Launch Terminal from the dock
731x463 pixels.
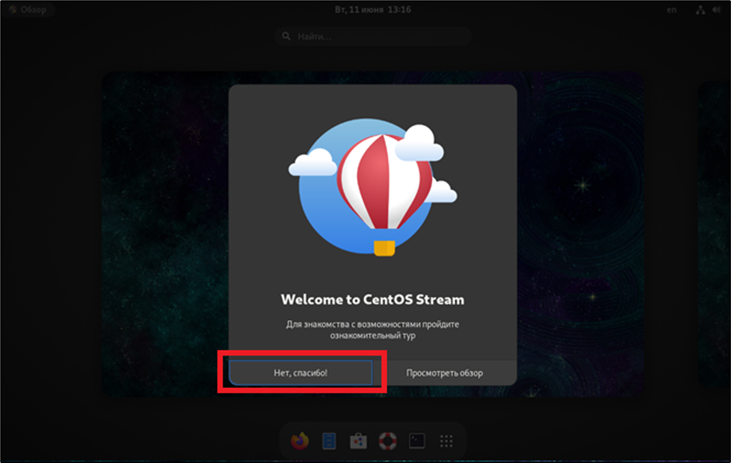tap(417, 440)
